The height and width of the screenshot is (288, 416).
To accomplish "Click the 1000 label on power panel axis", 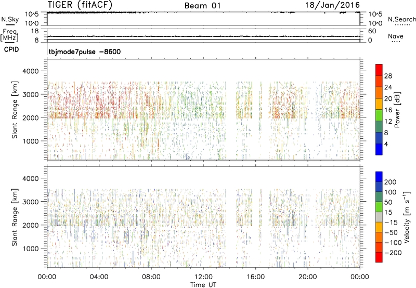I will tap(30, 141).
